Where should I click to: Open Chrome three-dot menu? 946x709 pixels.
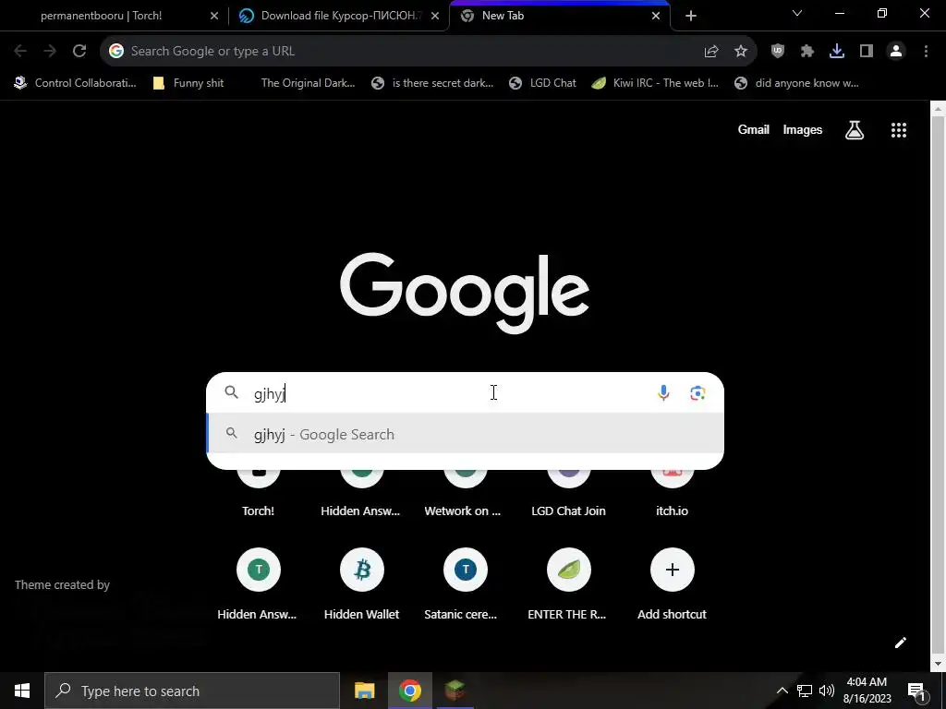(926, 52)
